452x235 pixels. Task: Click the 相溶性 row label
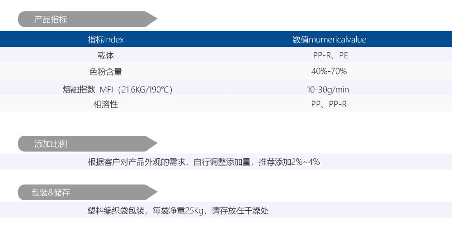coord(105,105)
